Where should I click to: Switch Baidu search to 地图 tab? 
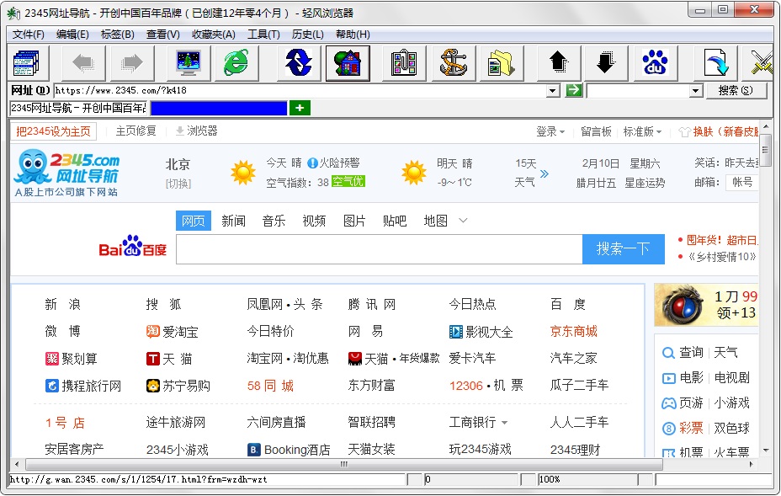(435, 221)
